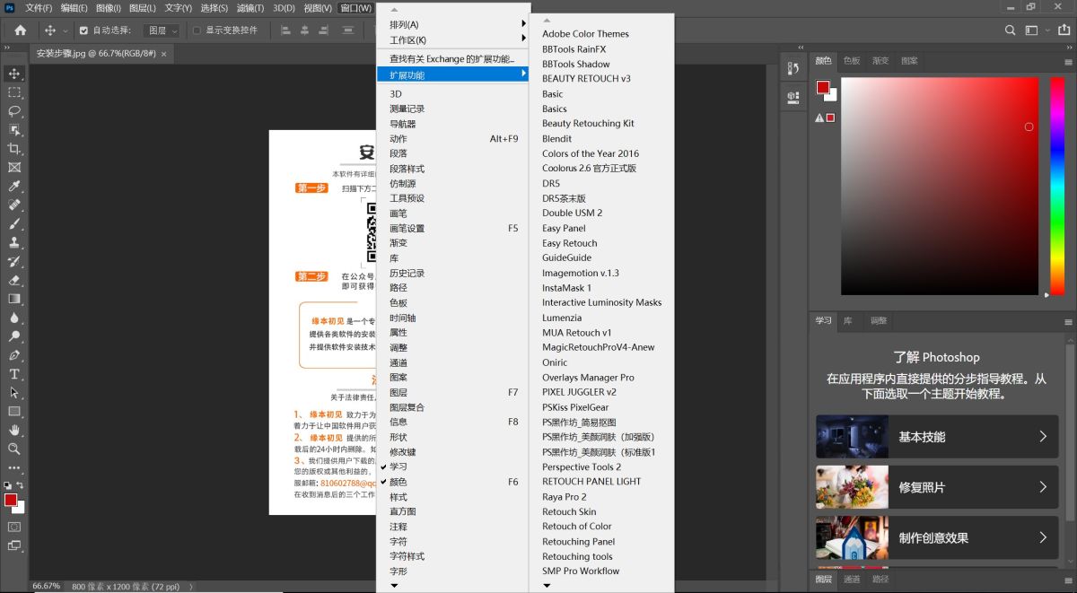
Task: Open the History panel icon
Action: [793, 68]
